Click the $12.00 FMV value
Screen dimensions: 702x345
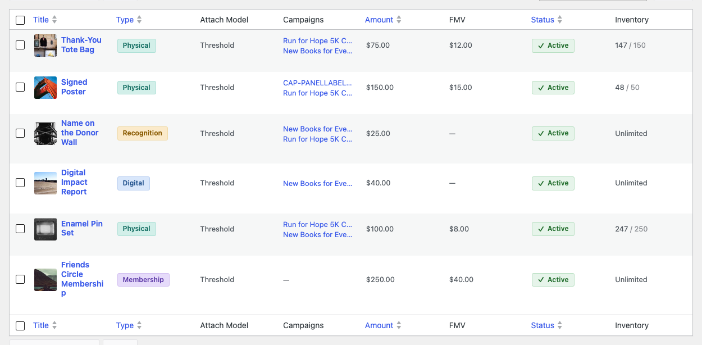click(x=461, y=45)
